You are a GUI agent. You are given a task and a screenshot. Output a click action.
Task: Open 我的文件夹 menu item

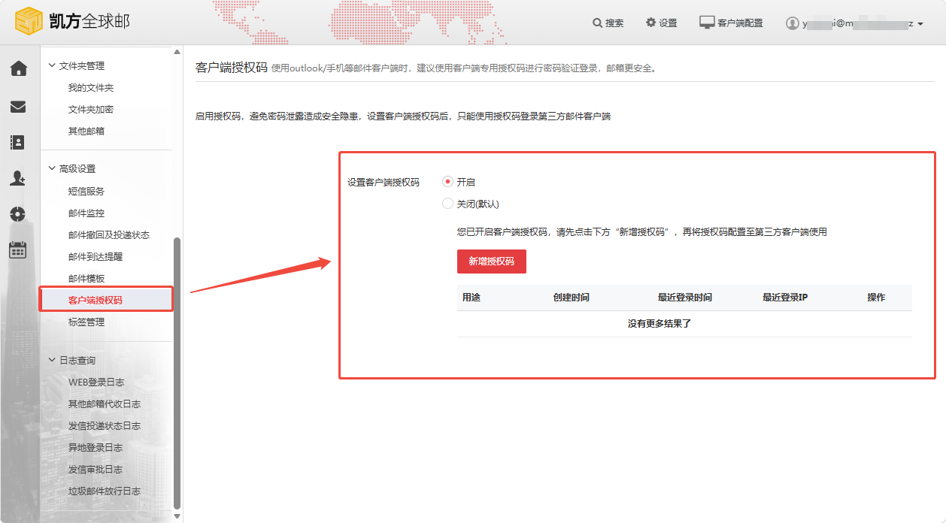tap(91, 88)
